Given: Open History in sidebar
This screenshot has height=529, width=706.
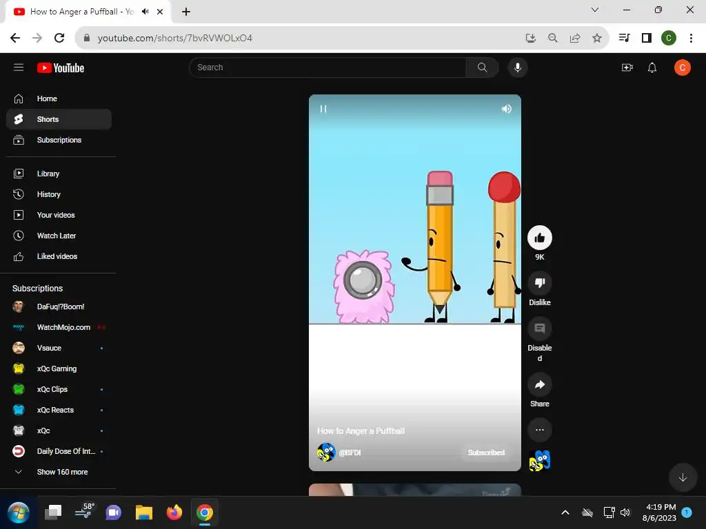Looking at the screenshot, I should coord(59,194).
